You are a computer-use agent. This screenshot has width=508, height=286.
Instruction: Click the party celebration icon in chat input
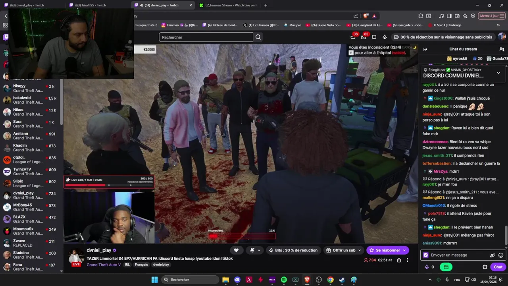click(493, 255)
